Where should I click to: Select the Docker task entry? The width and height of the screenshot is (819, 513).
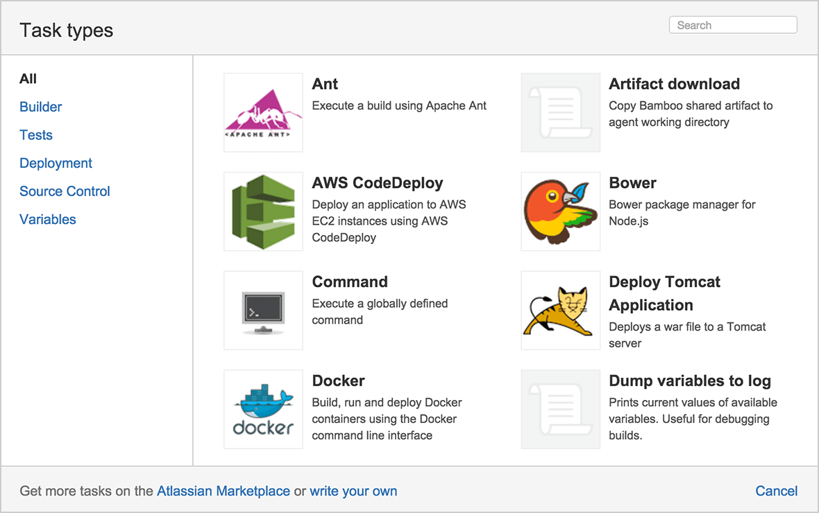338,381
